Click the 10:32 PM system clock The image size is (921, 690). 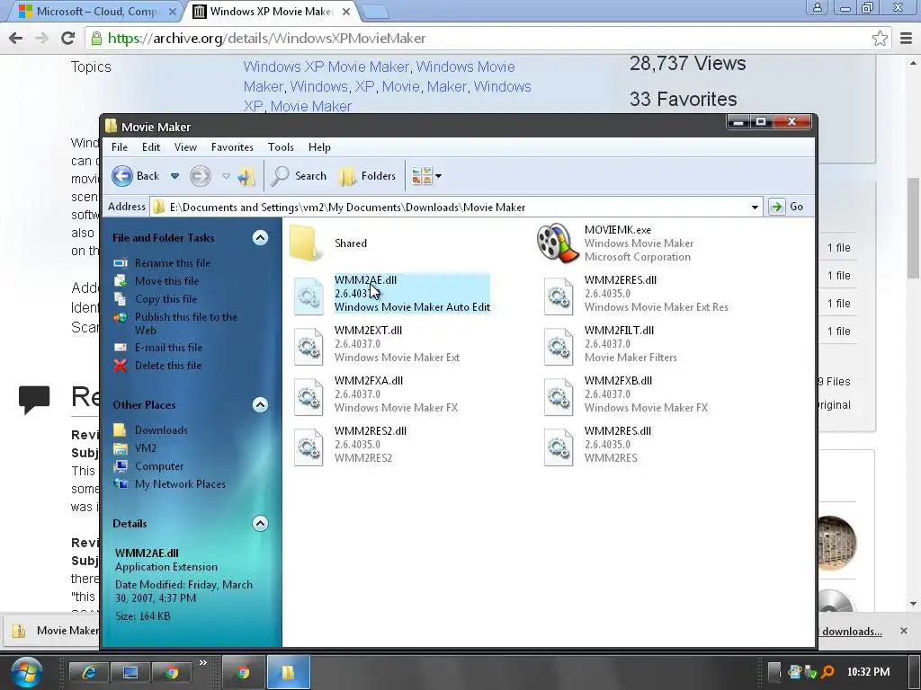tap(868, 672)
